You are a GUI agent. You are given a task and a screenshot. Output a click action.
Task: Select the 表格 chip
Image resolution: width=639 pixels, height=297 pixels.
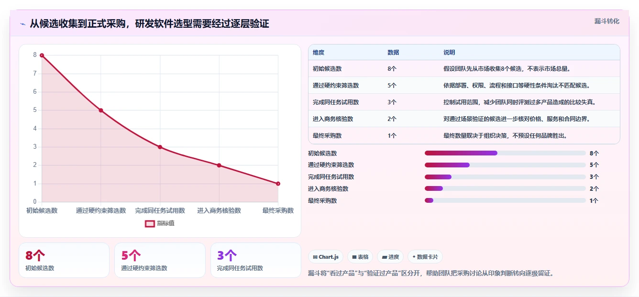click(x=360, y=257)
